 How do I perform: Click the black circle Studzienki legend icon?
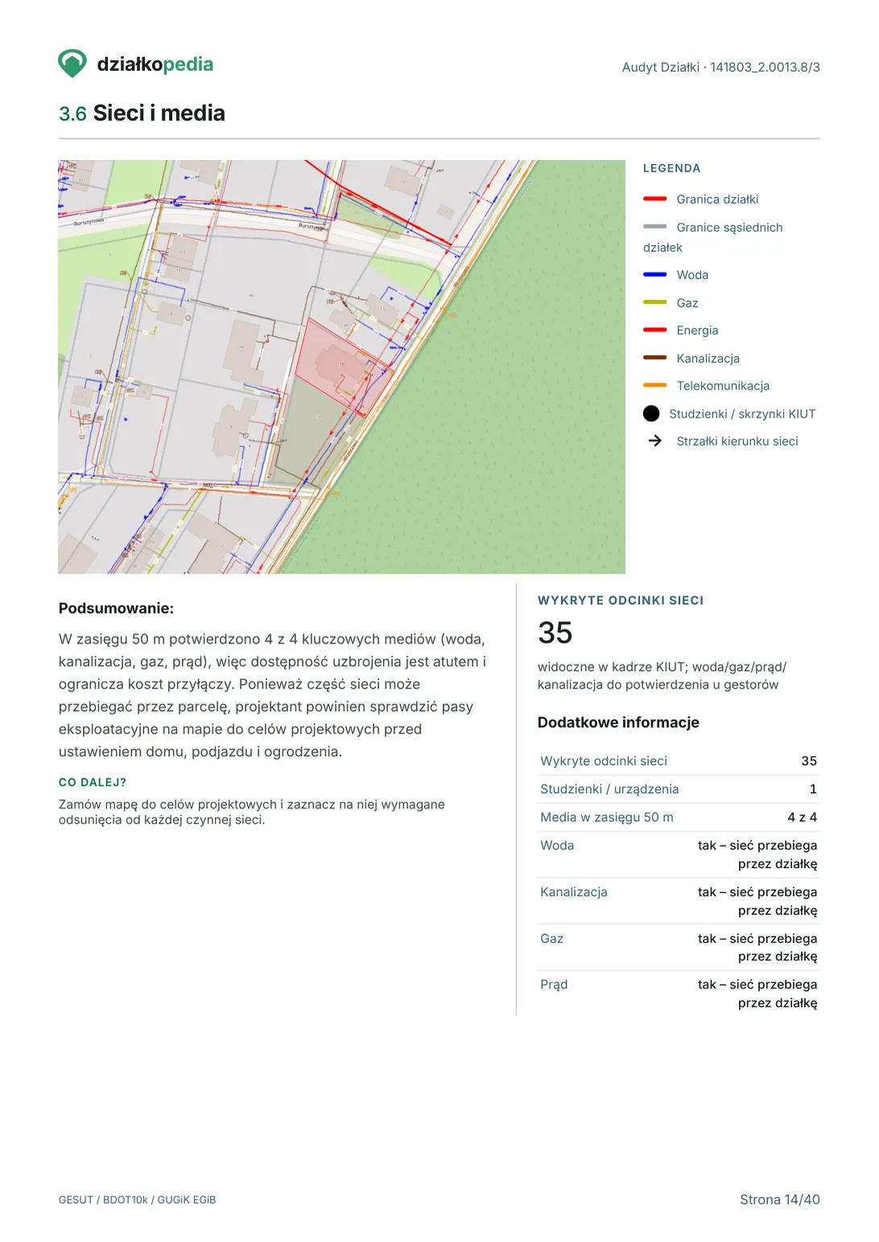tap(651, 413)
